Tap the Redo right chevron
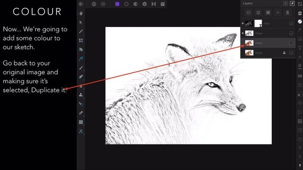 (300, 157)
